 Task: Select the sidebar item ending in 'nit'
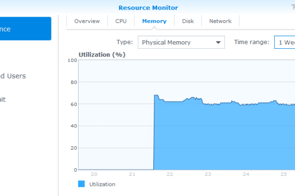click(x=3, y=100)
